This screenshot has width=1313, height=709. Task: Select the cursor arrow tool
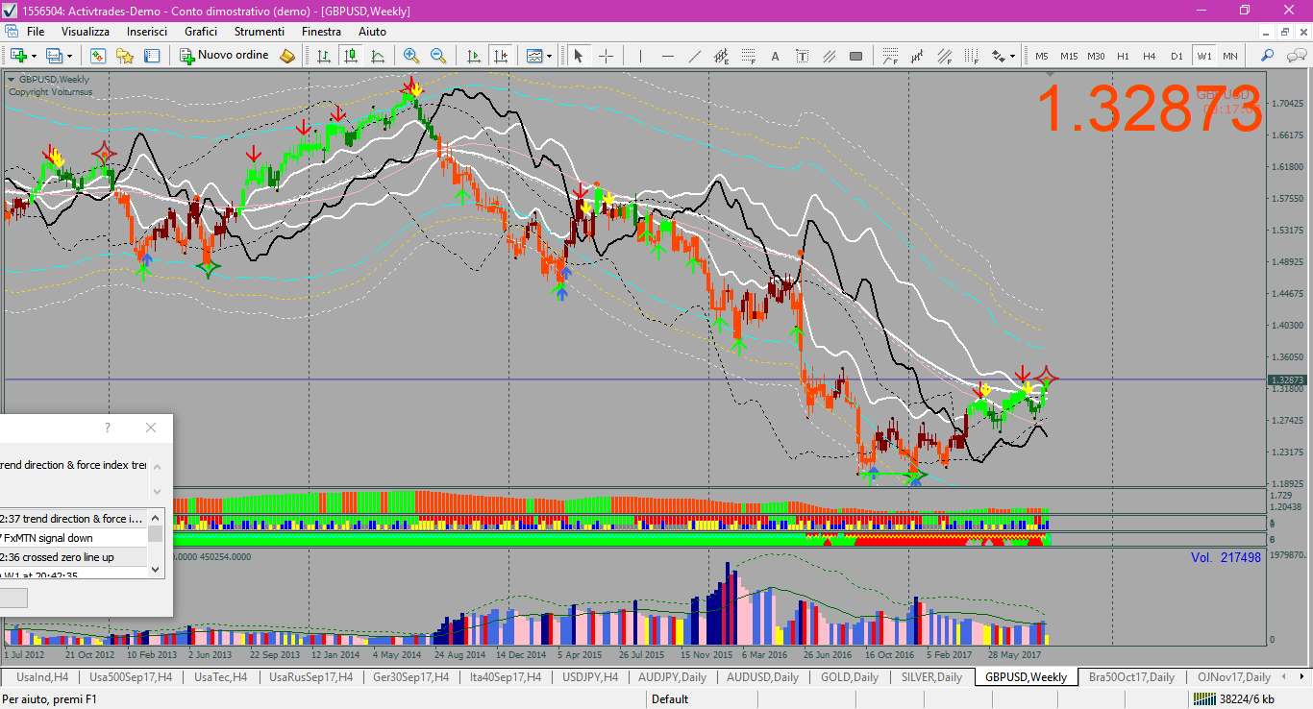[x=579, y=56]
